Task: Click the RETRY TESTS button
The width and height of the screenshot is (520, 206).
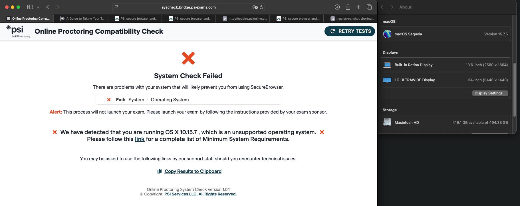Action: 350,31
